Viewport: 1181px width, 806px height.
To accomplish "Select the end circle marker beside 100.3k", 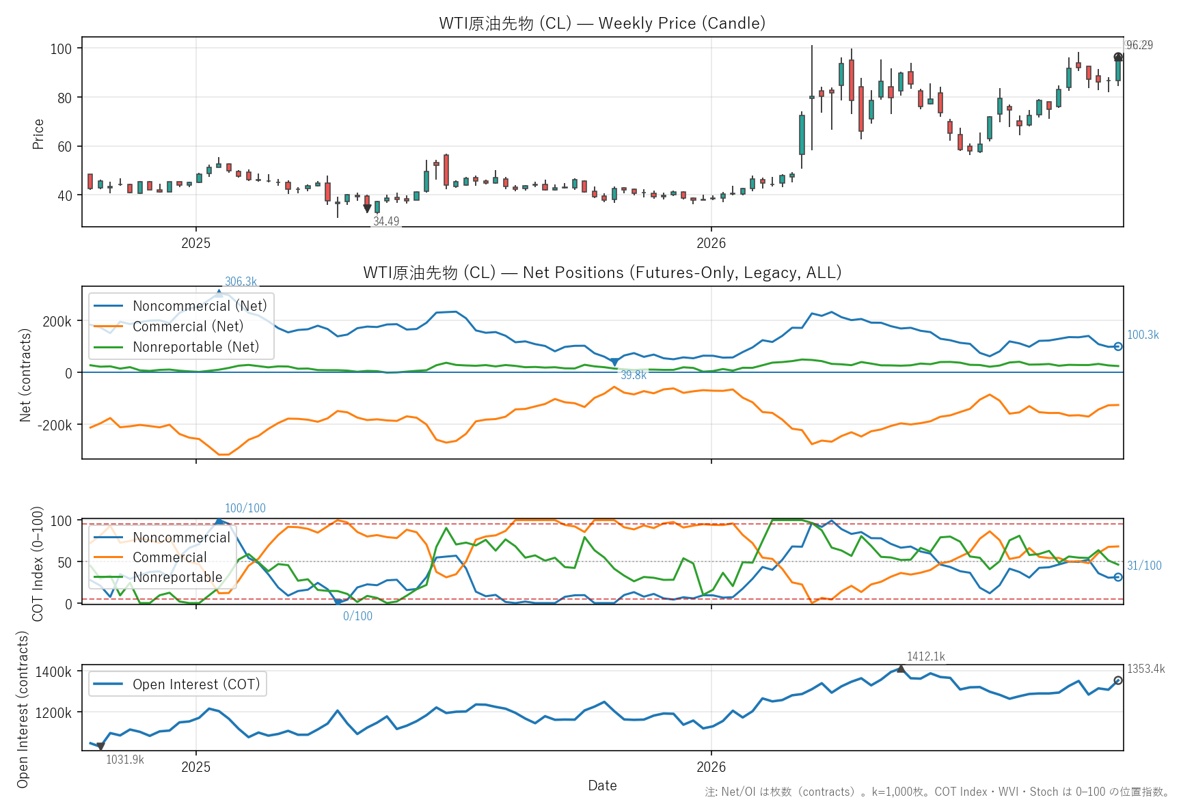I will 1118,346.
